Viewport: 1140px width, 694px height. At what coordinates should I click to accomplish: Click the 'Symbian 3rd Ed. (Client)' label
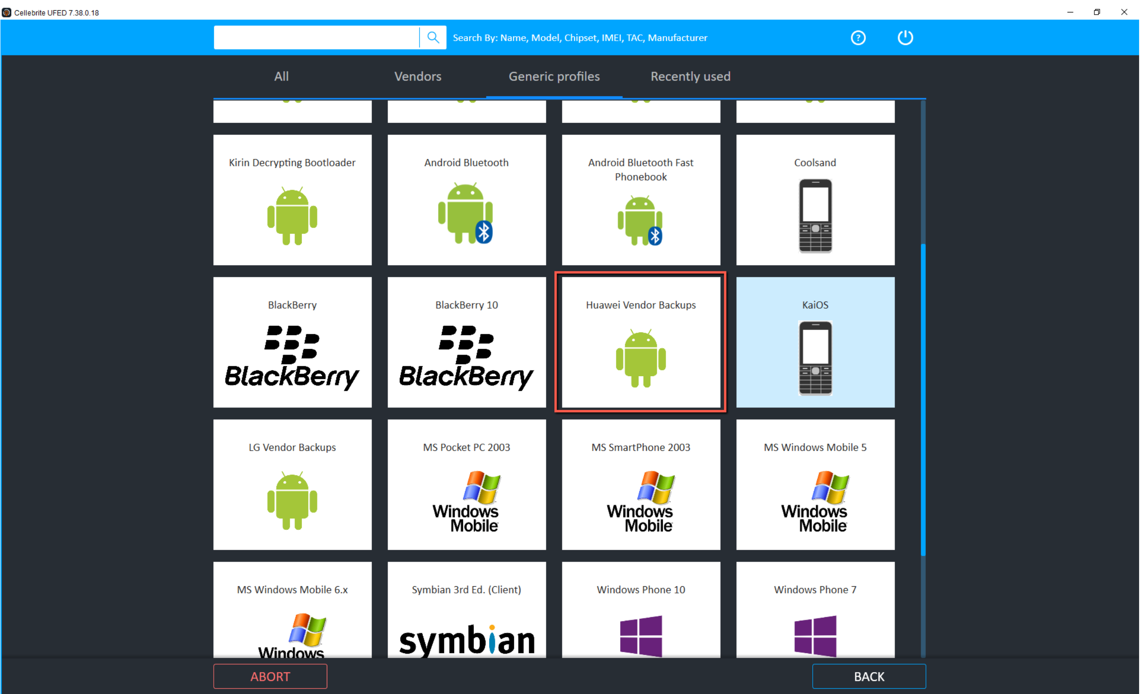tap(466, 589)
